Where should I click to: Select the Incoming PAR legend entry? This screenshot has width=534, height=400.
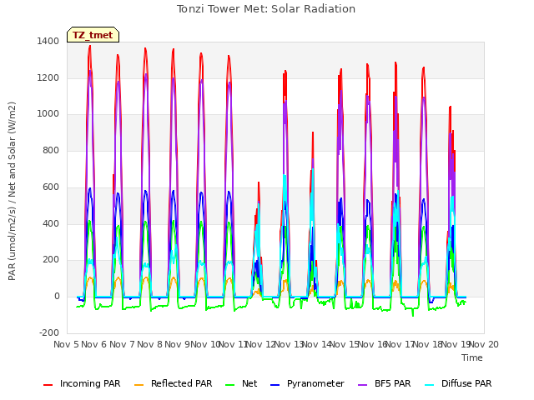click(82, 383)
